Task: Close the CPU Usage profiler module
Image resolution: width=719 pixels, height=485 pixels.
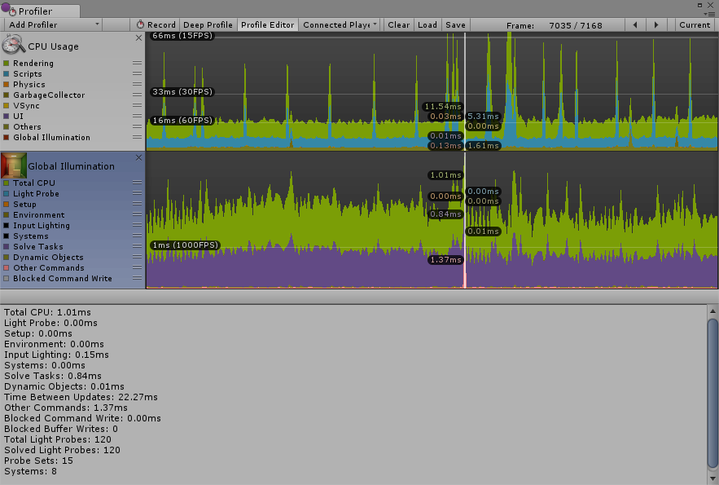Action: pos(138,38)
